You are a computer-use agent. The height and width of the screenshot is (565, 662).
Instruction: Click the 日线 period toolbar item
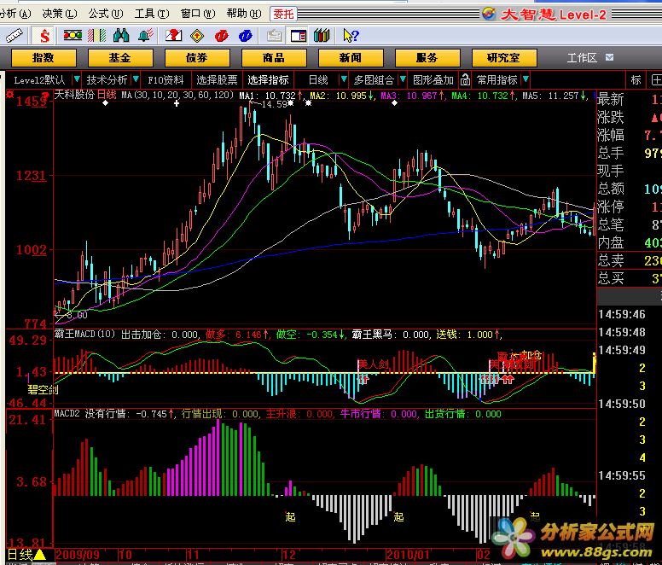[x=318, y=80]
